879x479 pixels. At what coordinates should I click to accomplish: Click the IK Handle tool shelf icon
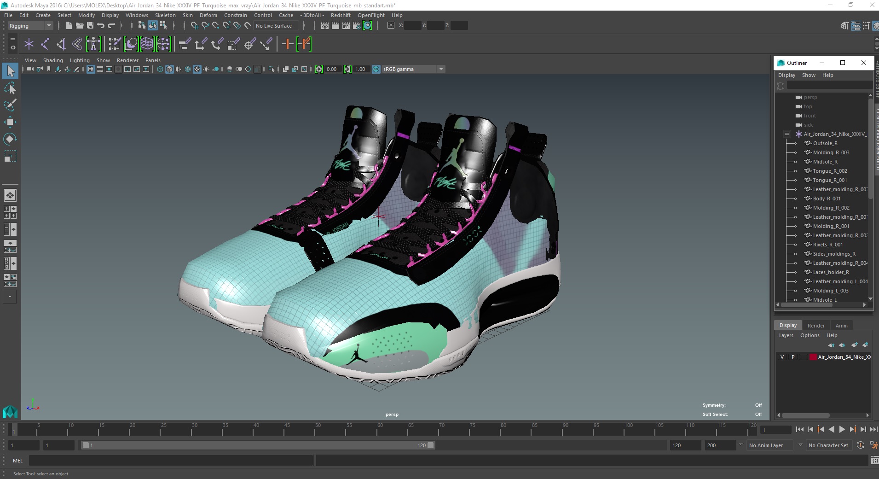click(x=61, y=44)
